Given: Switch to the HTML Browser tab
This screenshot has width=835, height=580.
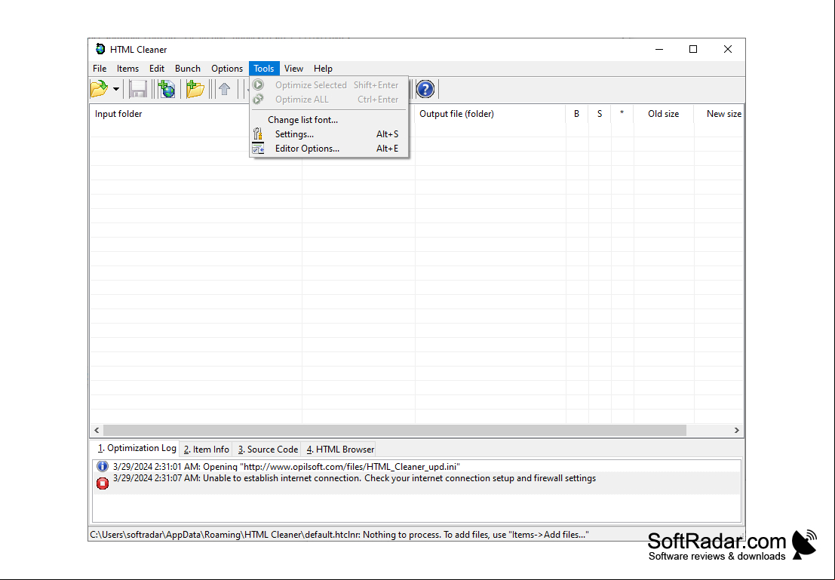Looking at the screenshot, I should click(340, 450).
